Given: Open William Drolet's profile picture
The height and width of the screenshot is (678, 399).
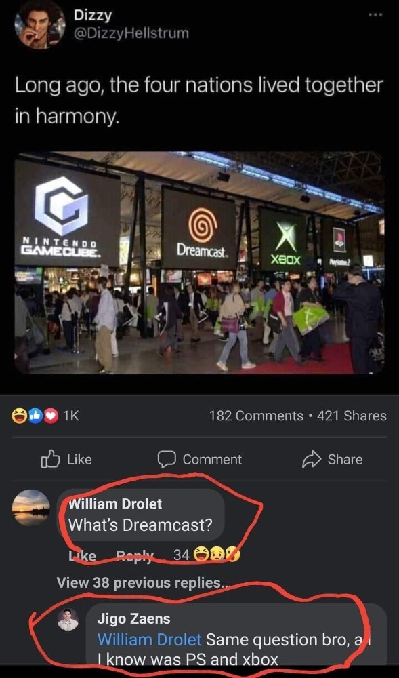Looking at the screenshot, I should point(30,508).
